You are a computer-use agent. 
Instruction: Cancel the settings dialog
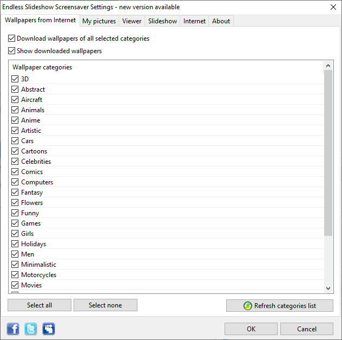(x=307, y=329)
